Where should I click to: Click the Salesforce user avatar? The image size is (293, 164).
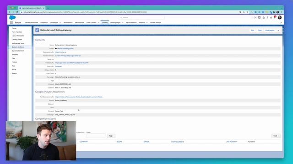(280, 17)
